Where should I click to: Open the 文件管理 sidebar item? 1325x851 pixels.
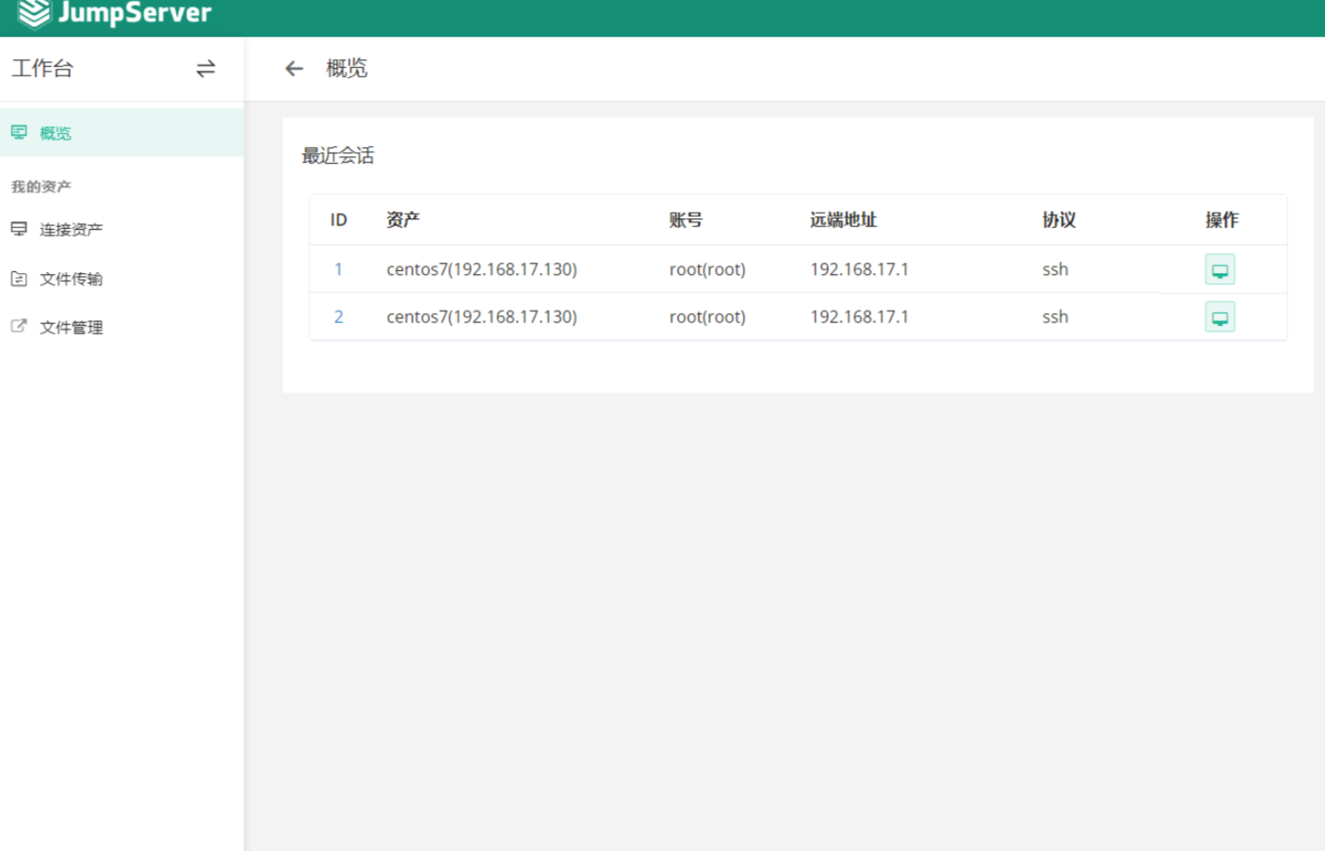click(x=71, y=327)
